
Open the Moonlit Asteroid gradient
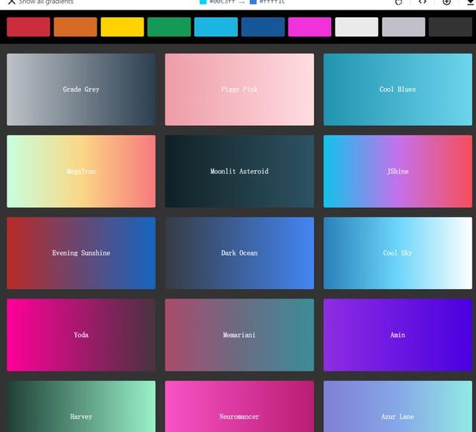(239, 171)
